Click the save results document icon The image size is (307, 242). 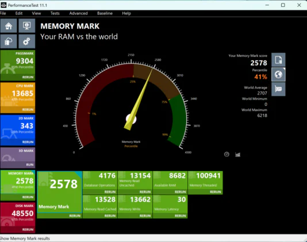(x=278, y=60)
